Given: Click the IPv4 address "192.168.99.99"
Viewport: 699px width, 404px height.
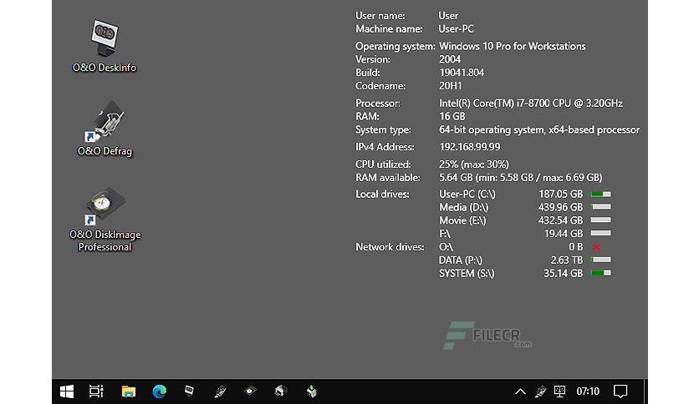Looking at the screenshot, I should point(469,147).
